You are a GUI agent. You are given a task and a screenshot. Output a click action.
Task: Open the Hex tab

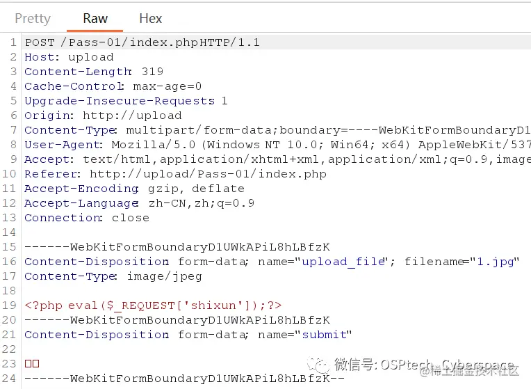(151, 18)
